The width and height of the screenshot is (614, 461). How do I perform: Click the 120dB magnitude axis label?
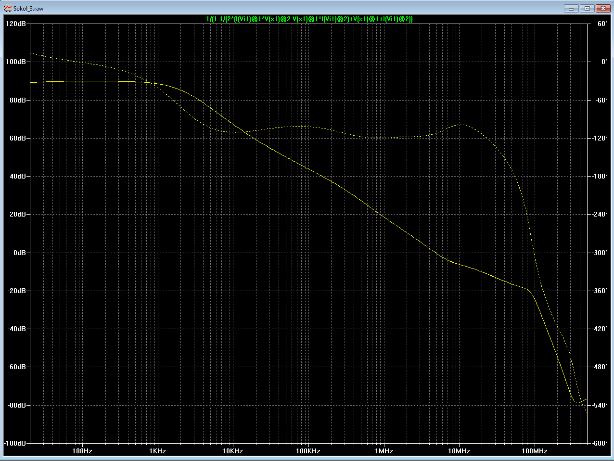coord(16,24)
